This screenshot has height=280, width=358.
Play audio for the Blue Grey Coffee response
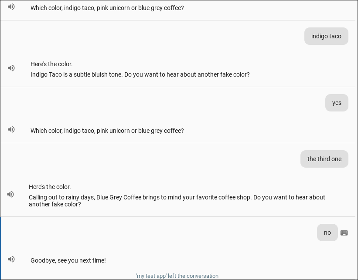coord(10,195)
